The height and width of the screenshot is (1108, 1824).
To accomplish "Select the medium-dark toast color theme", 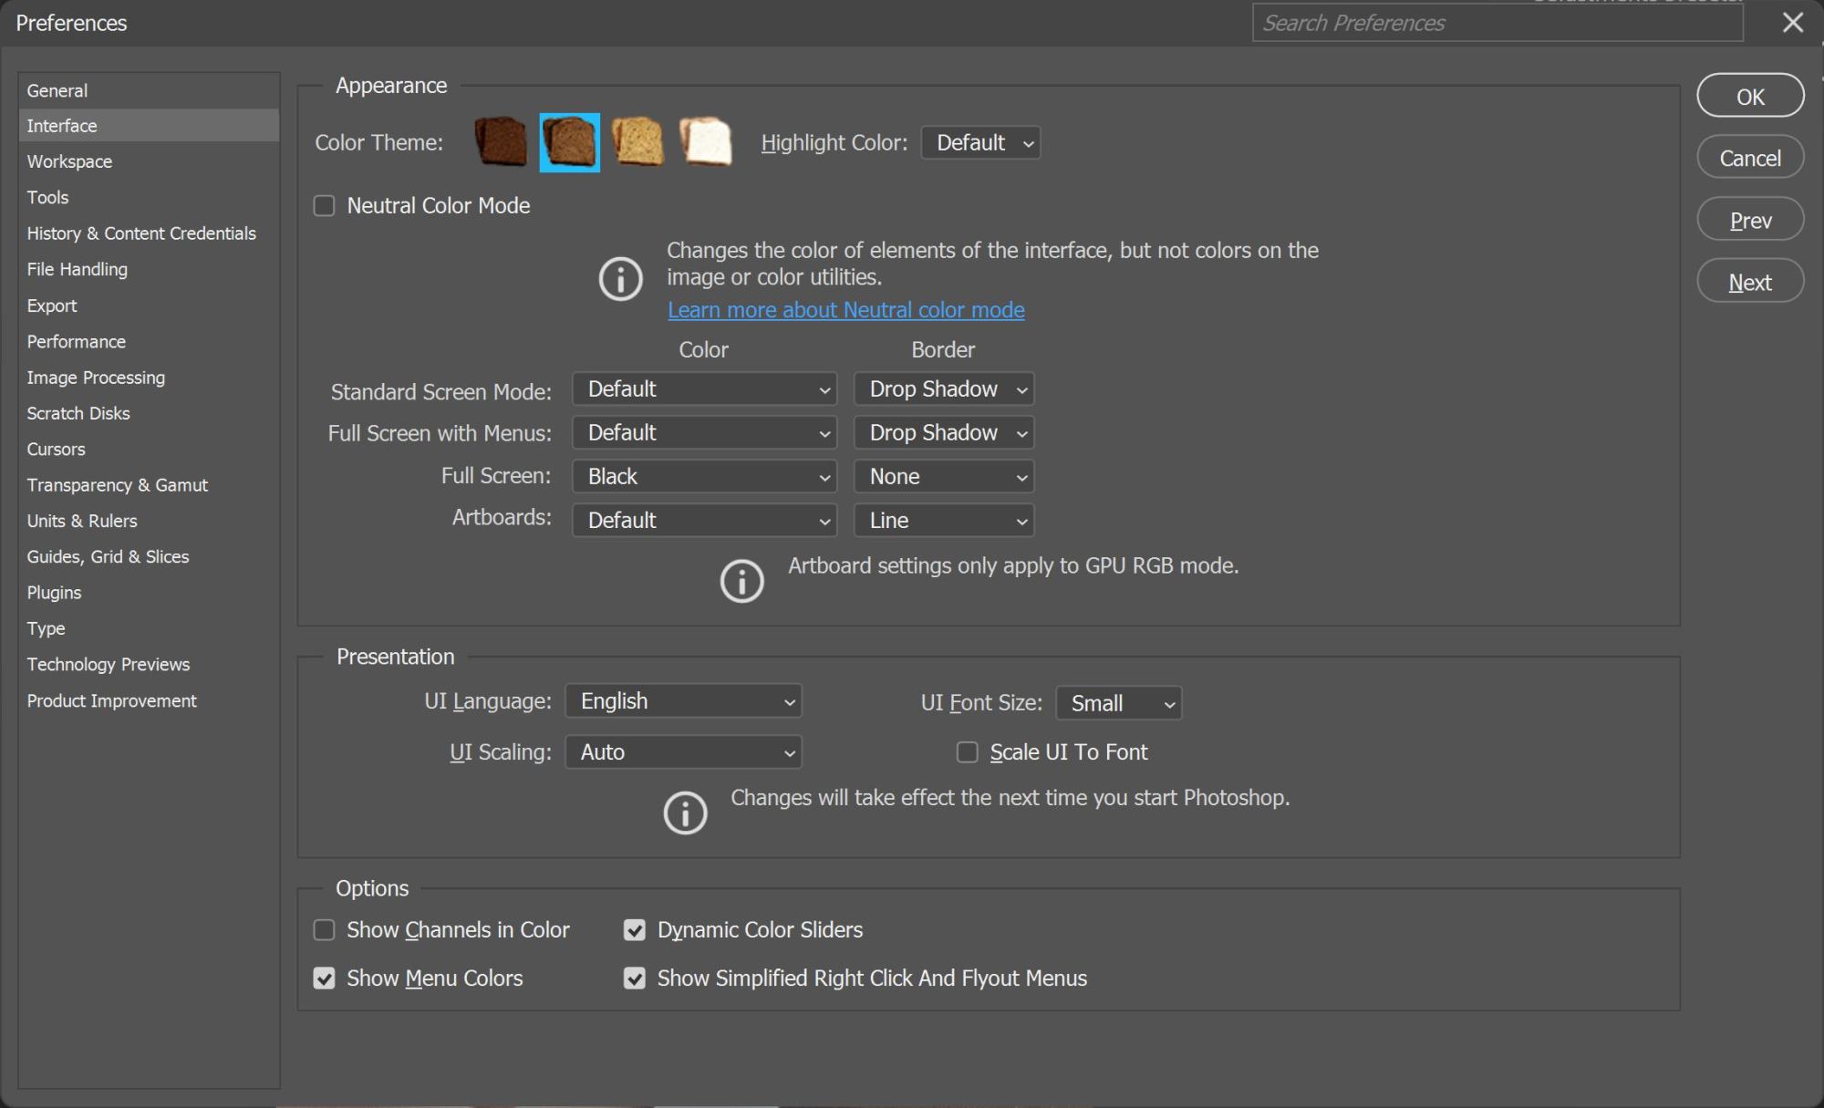I will coord(569,142).
